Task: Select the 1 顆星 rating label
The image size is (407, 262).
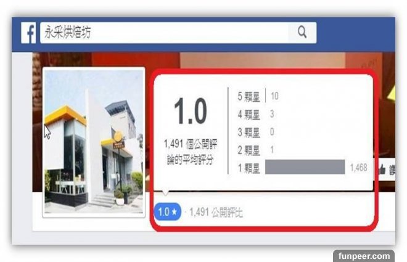Action: point(249,168)
